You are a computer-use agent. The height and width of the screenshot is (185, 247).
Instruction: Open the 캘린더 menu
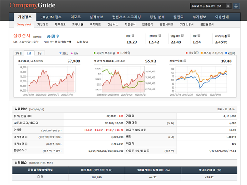(x=179, y=17)
